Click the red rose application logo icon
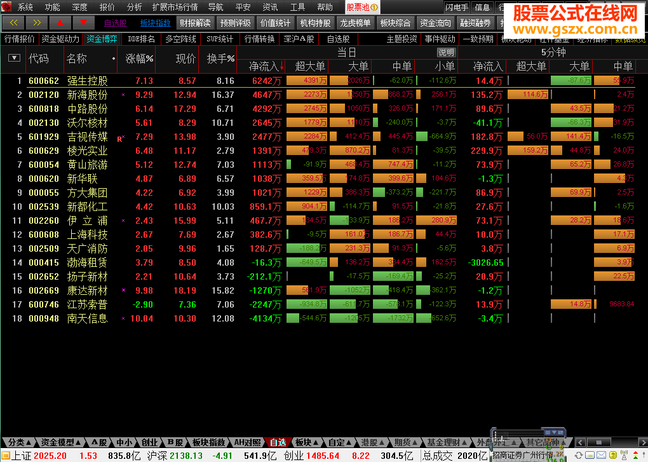The width and height of the screenshot is (648, 462). click(6, 6)
